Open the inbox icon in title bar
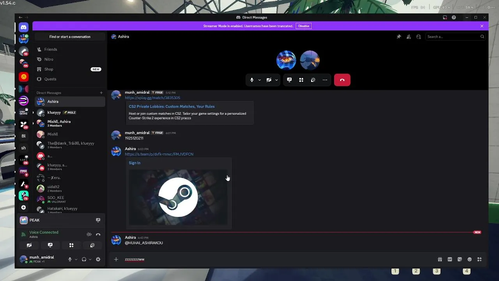Viewport: 499px width, 281px height. [445, 18]
